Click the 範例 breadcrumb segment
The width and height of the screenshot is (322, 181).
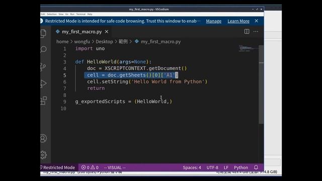[123, 42]
